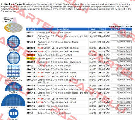This screenshot has height=120, width=135.
Task: Click the square reference pattern grid image
Action: click(x=13, y=71)
